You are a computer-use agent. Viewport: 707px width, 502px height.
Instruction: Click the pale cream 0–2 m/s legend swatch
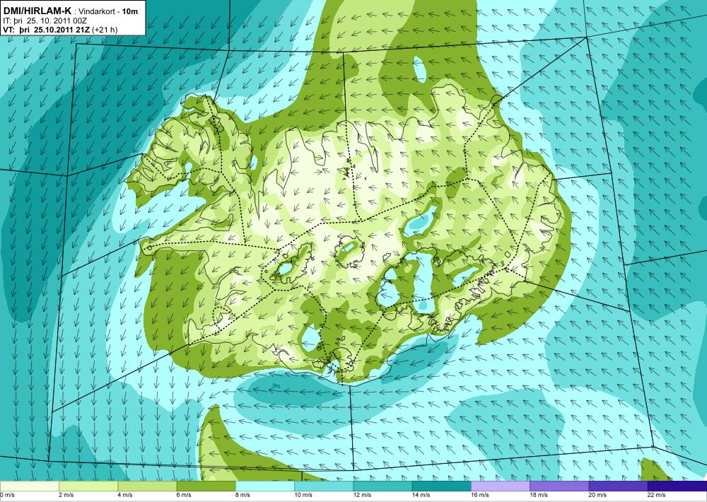coord(29,486)
